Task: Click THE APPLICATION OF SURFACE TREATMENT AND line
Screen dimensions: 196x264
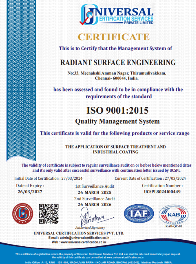Action: pos(116,147)
